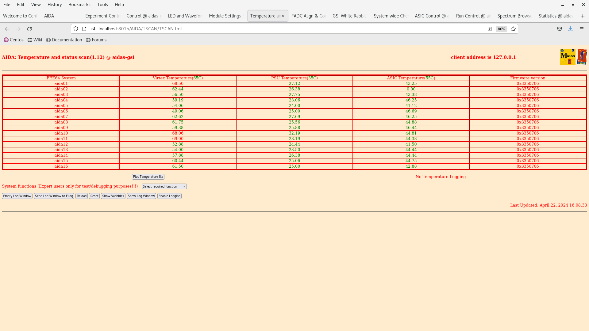Click the Reset button for system reset
The height and width of the screenshot is (331, 589).
pos(94,196)
